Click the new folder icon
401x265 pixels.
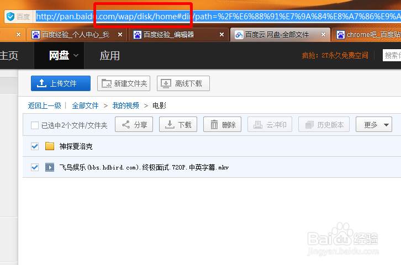107,83
